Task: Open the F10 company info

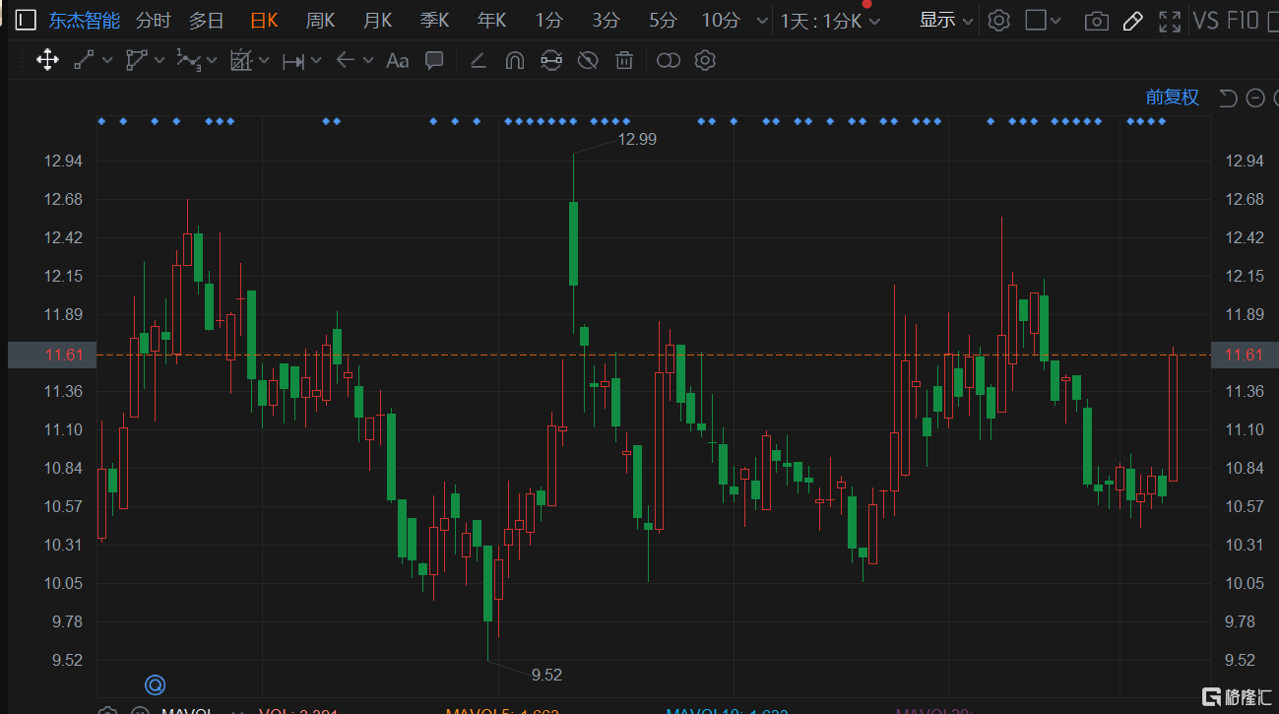Action: pyautogui.click(x=1243, y=21)
